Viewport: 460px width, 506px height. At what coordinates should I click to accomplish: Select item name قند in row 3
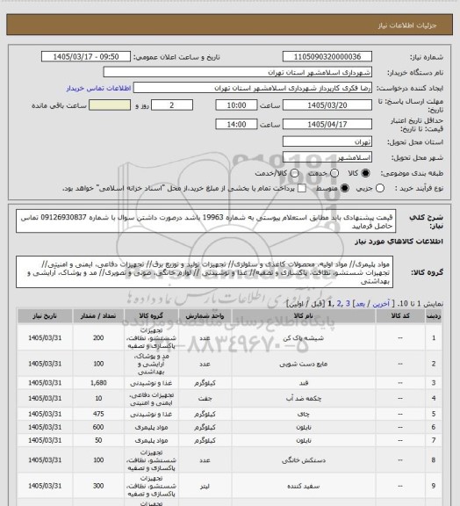coord(304,383)
